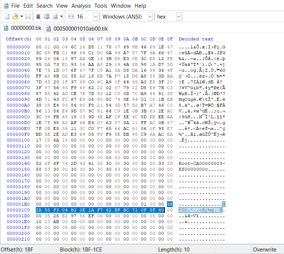284x254 pixels.
Task: Open disk image icon in toolbar
Action: (x=55, y=17)
